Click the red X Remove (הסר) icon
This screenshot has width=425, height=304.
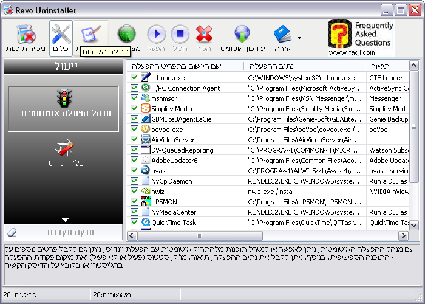204,34
